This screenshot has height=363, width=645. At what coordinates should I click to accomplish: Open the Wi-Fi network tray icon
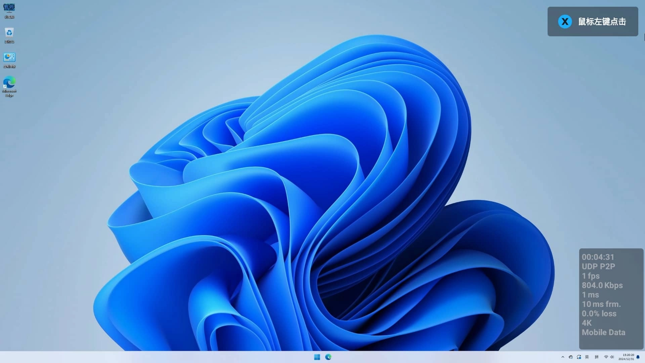coord(606,357)
